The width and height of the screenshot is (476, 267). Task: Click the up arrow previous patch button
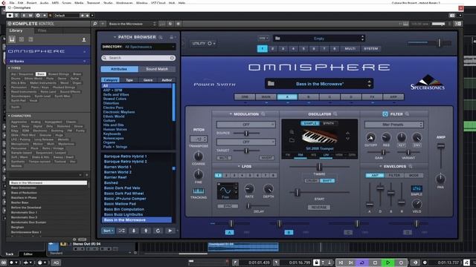point(146,231)
